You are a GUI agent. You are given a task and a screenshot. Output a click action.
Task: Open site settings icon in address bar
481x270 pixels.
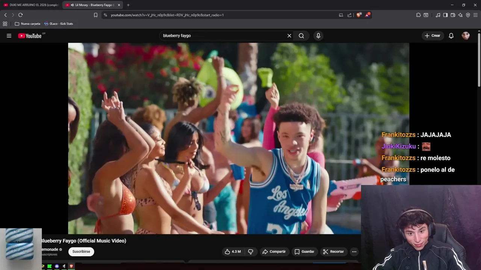105,15
